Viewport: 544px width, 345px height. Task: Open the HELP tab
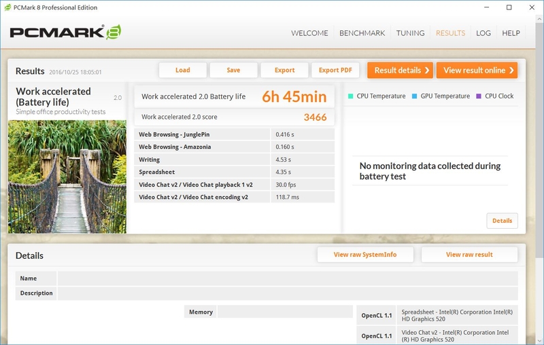[x=511, y=33]
